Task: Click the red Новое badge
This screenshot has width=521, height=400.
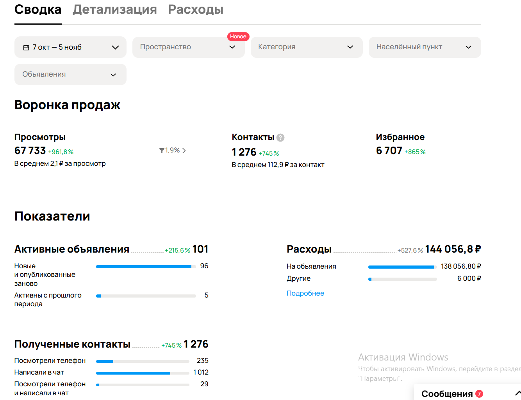Action: coord(238,36)
